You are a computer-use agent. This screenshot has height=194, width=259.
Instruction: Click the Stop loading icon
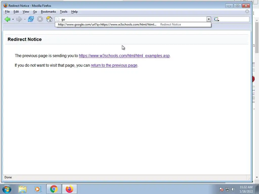pyautogui.click(x=40, y=19)
